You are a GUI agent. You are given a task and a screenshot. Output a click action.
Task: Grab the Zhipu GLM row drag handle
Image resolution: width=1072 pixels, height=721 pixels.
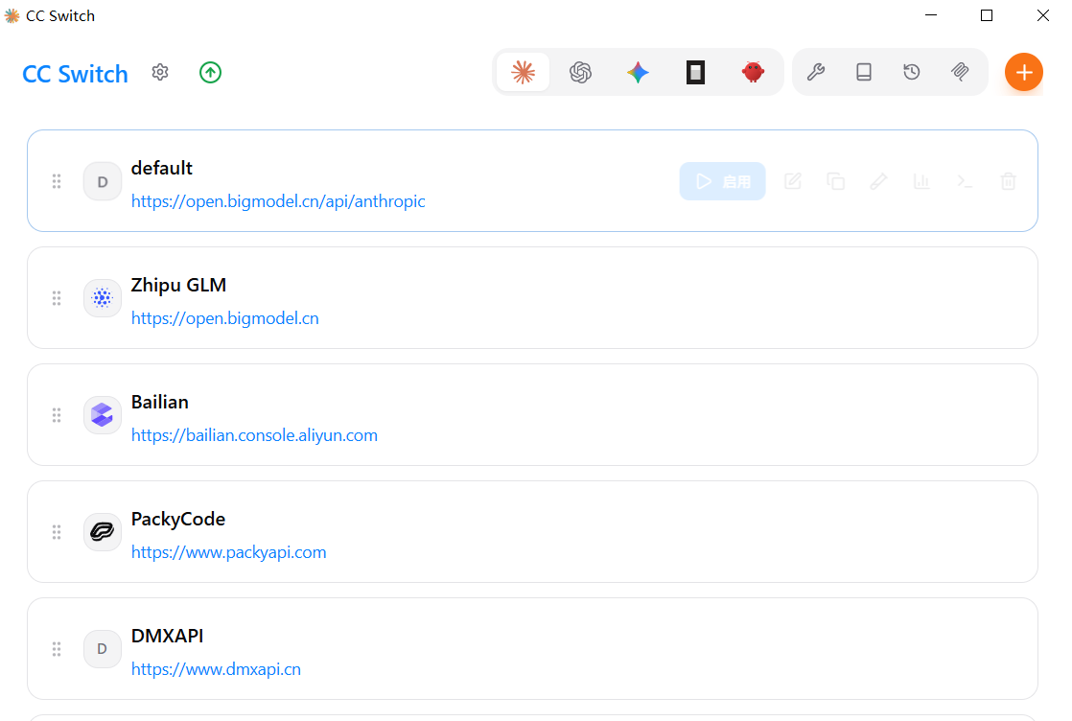(57, 298)
